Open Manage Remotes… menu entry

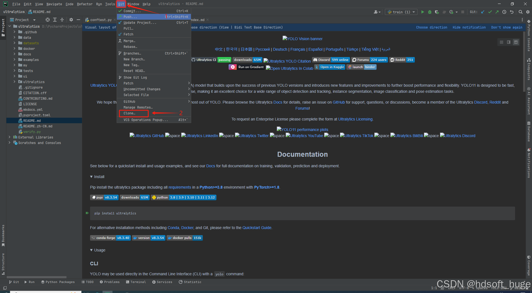click(x=154, y=107)
